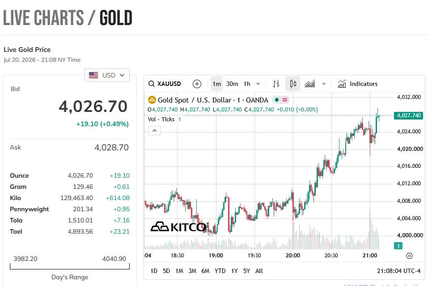This screenshot has width=428, height=286.
Task: Select the 1h interval
Action: coord(247,84)
